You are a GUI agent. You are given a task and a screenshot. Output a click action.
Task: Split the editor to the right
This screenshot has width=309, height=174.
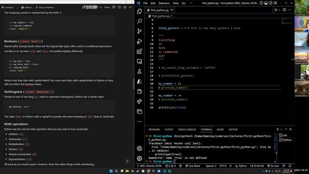(x=284, y=10)
